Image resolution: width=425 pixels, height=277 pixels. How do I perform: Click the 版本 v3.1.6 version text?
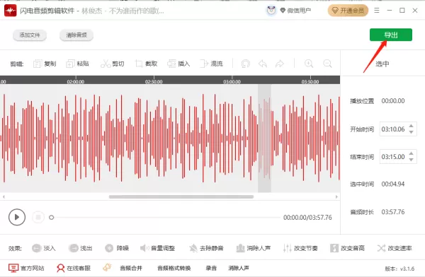coord(399,269)
